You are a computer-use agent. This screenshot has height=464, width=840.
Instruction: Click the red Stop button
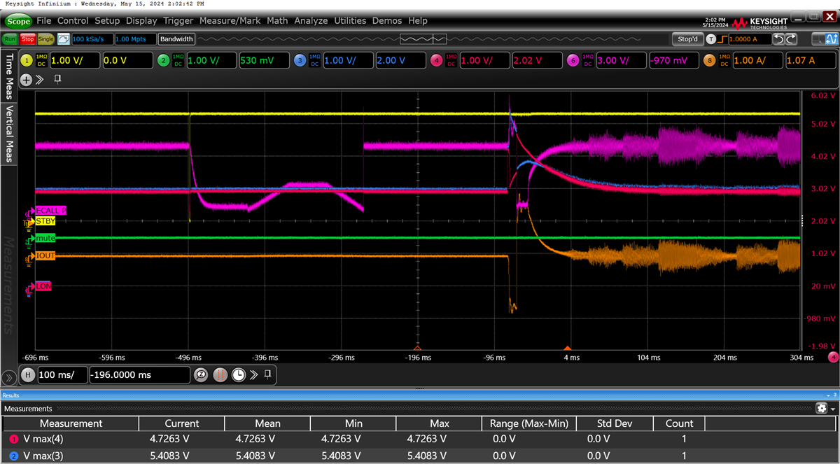coord(27,39)
